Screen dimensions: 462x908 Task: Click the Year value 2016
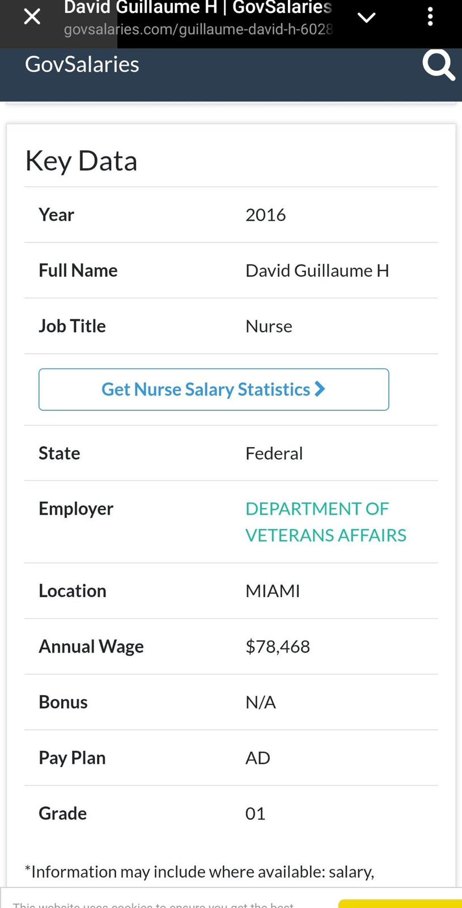[x=265, y=215]
